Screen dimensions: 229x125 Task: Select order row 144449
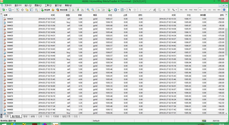[114, 52]
